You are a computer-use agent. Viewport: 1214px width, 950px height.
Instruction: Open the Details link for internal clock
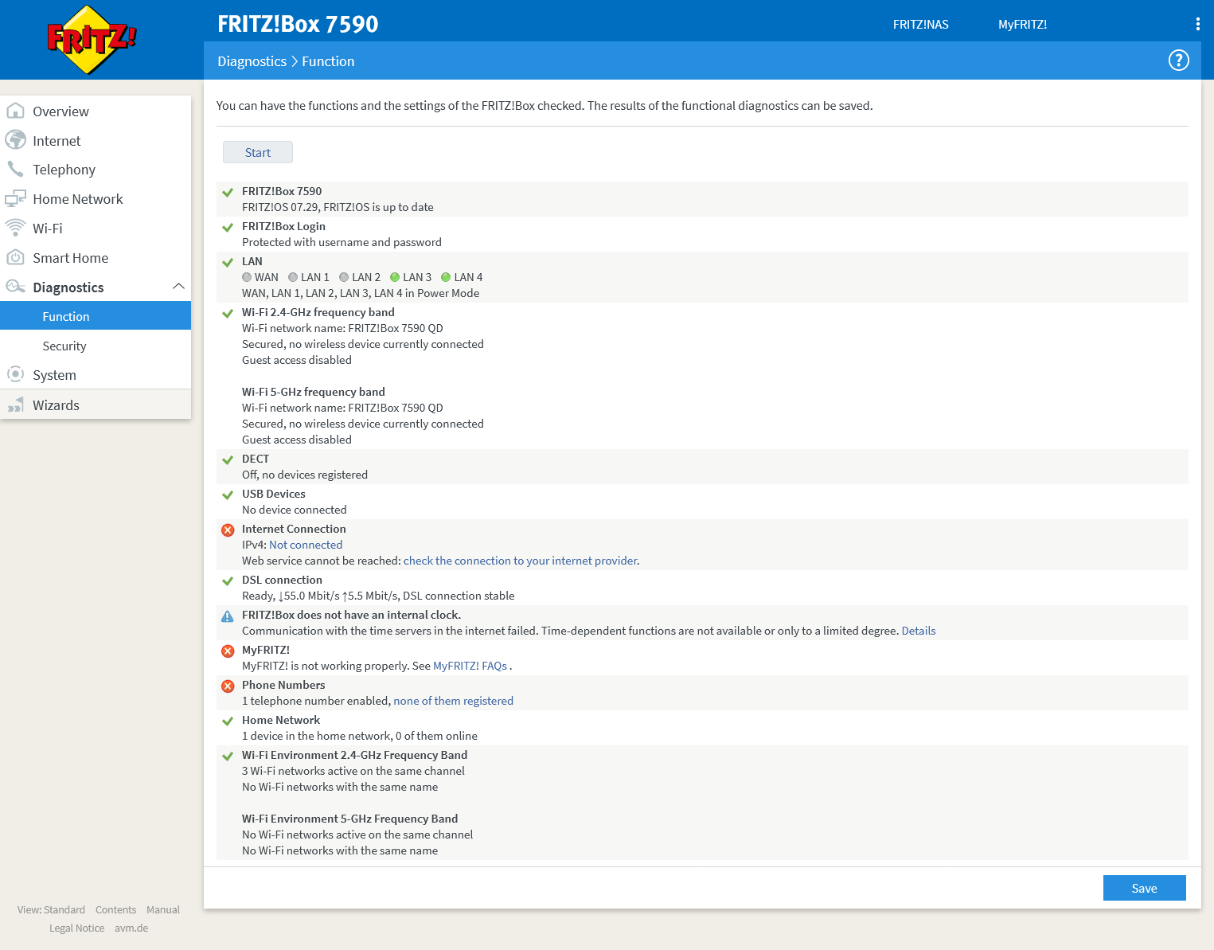point(919,631)
